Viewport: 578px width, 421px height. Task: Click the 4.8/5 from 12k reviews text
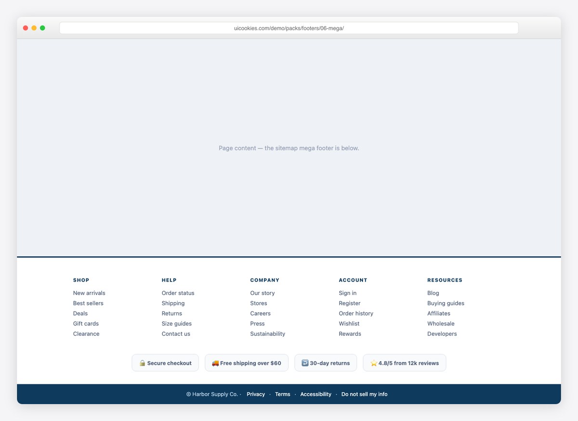coord(408,363)
